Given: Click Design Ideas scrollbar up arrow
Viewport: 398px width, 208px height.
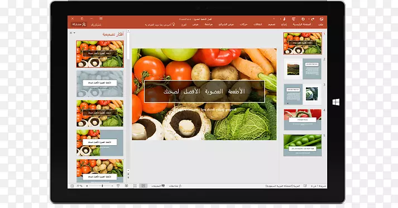Looking at the screenshot, I should [128, 31].
